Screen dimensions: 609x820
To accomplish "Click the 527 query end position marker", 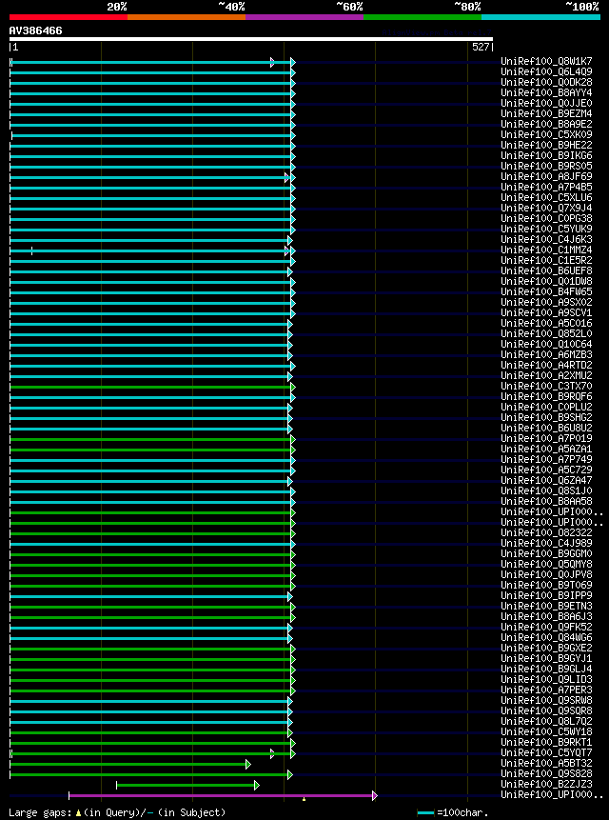I will [482, 47].
